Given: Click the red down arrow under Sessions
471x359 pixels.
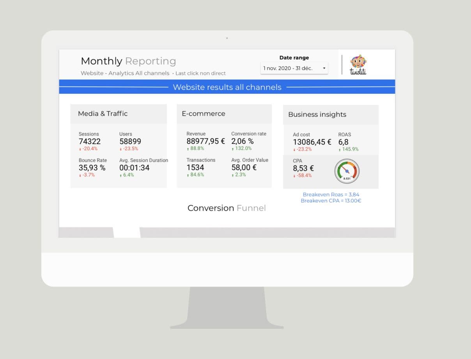Looking at the screenshot, I should click(80, 149).
